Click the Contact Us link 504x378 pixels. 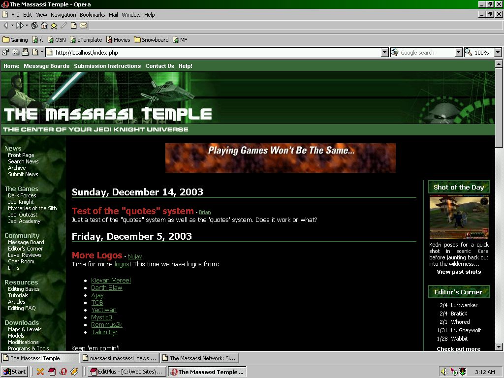160,66
